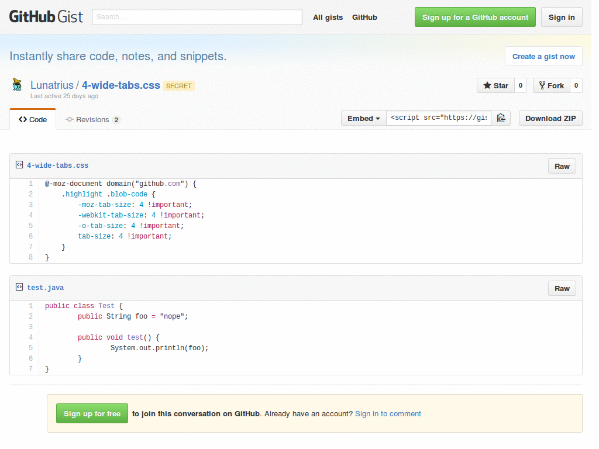Open the raw test.java file

(562, 288)
